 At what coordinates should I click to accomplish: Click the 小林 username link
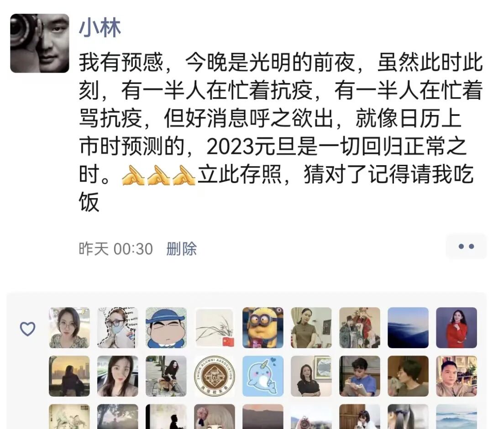coord(100,28)
